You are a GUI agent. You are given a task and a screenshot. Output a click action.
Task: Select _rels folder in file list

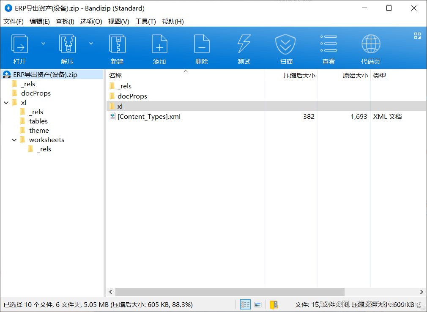point(124,86)
